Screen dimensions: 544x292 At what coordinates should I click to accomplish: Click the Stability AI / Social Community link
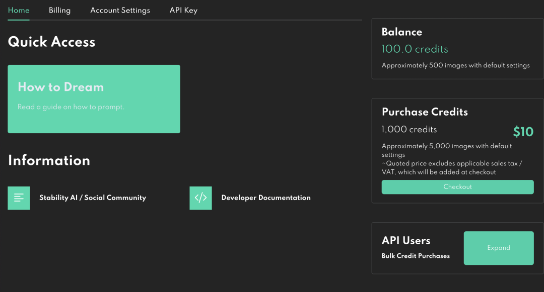pos(93,198)
